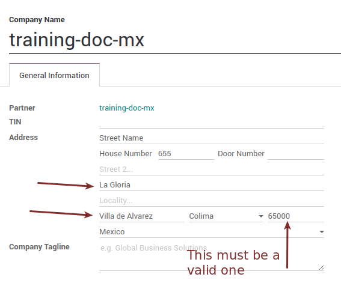Screen dimensions: 341x283
Task: Click the Company Tagline text area
Action: click(212, 257)
